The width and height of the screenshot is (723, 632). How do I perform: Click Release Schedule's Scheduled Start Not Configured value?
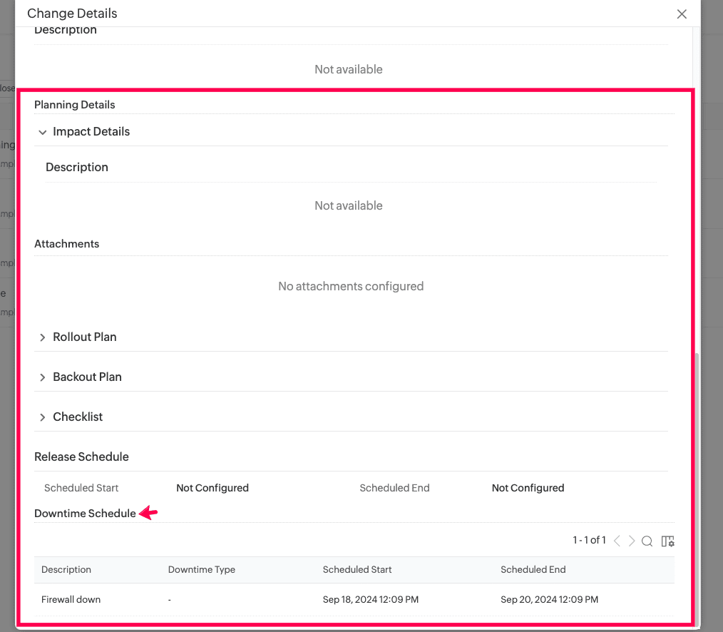pyautogui.click(x=212, y=489)
